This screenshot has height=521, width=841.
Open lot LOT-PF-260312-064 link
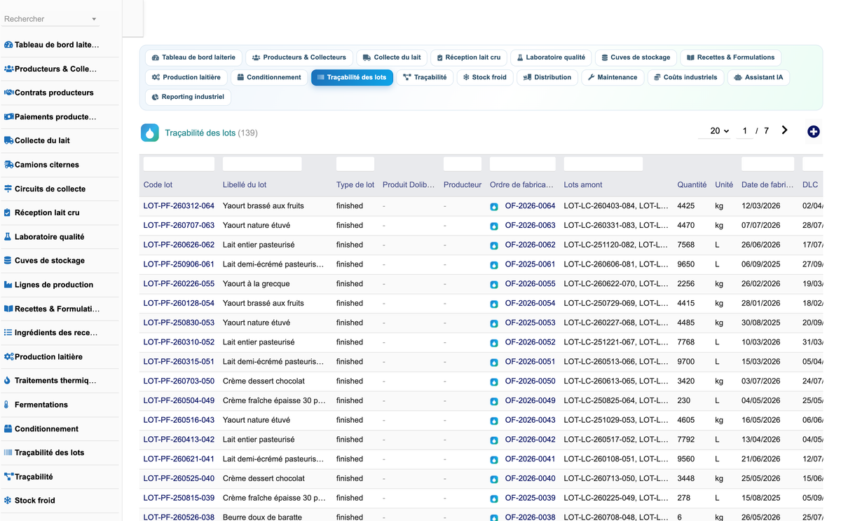click(x=179, y=206)
